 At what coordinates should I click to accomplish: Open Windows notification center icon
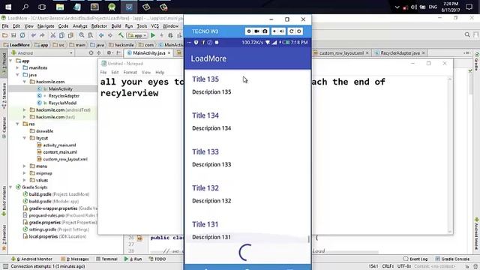pyautogui.click(x=469, y=7)
